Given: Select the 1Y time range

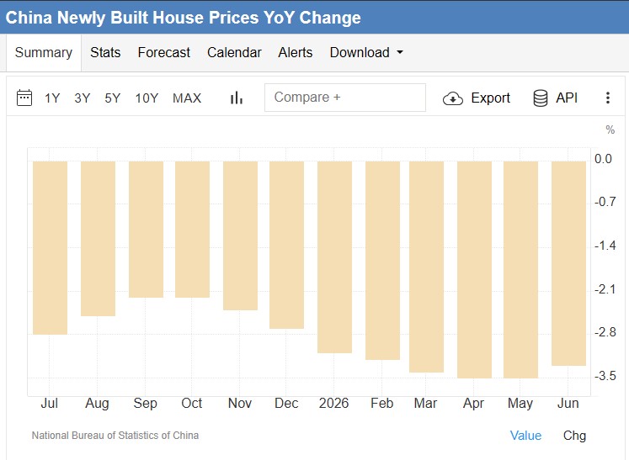Looking at the screenshot, I should [x=52, y=98].
